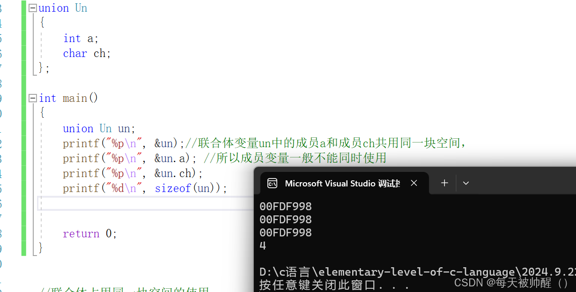Open the terminal new-tab dropdown chevron
The width and height of the screenshot is (576, 292).
point(465,183)
